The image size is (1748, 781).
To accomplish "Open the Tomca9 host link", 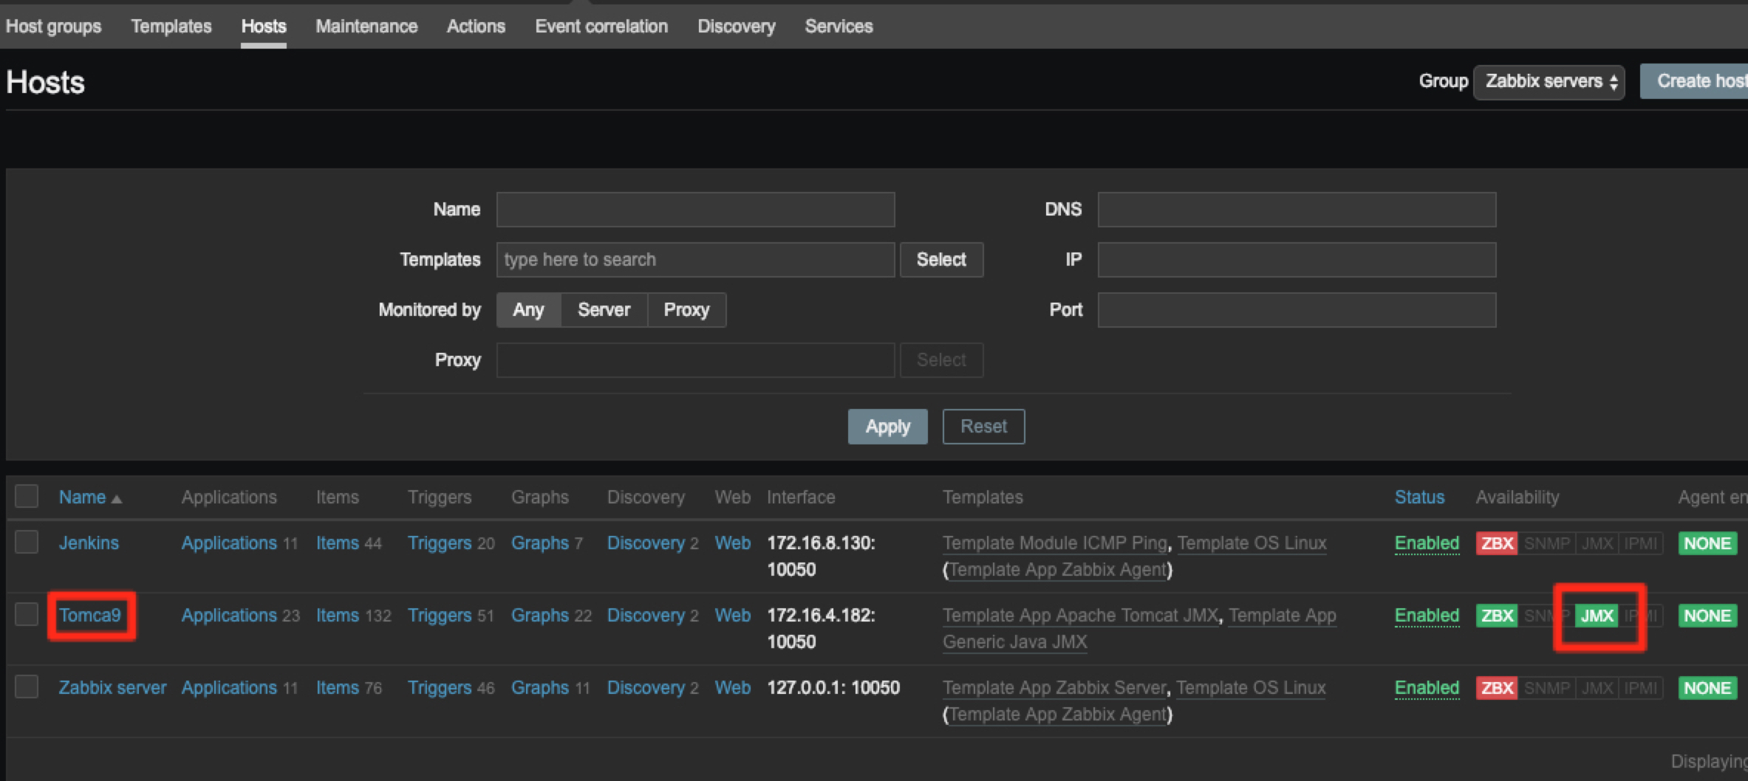I will (89, 615).
